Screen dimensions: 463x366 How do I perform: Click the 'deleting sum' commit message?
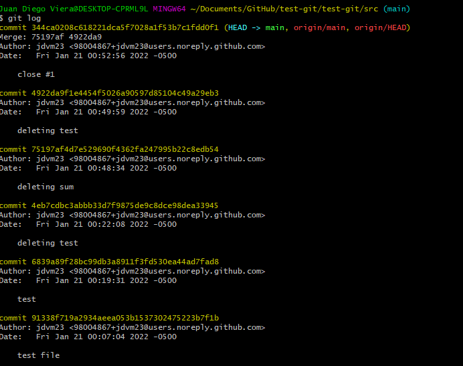tap(45, 187)
